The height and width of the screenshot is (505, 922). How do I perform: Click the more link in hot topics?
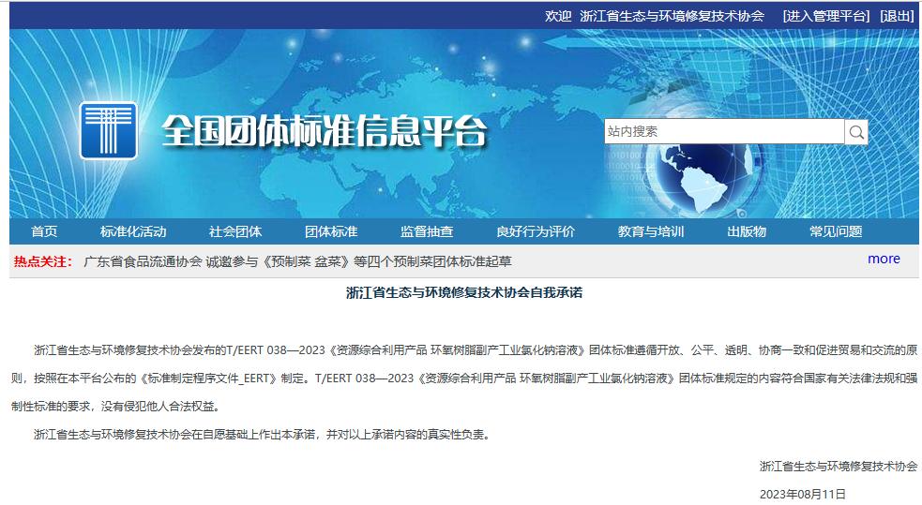click(884, 259)
